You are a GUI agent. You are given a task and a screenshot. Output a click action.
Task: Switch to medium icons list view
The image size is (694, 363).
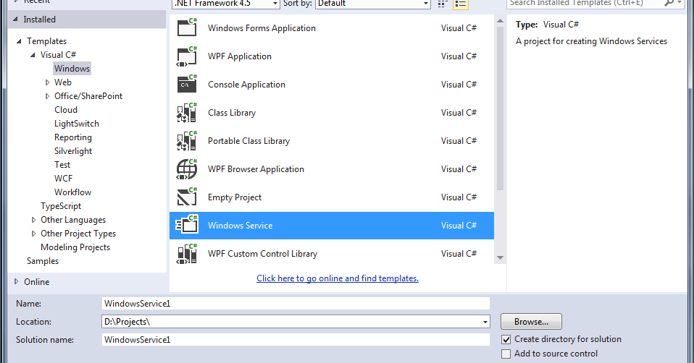click(461, 4)
